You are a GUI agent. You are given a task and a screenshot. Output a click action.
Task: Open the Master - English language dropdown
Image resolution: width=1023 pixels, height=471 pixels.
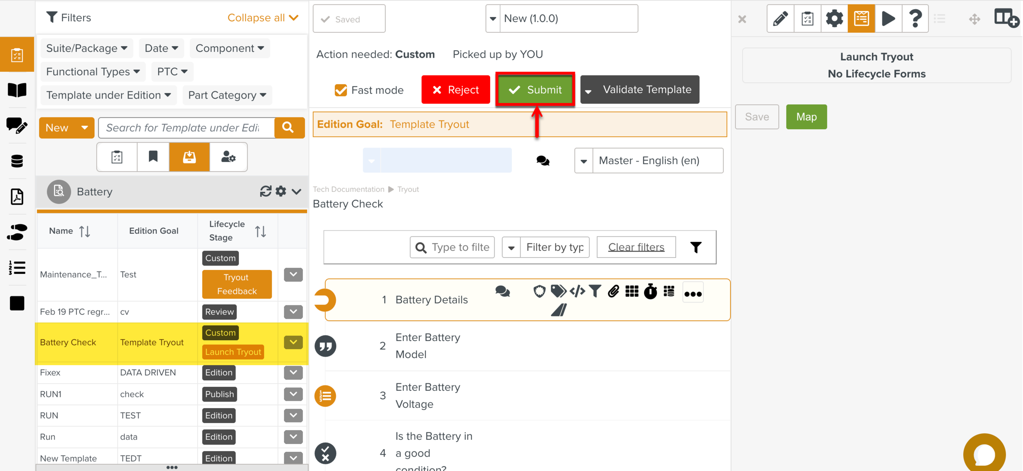pyautogui.click(x=649, y=161)
